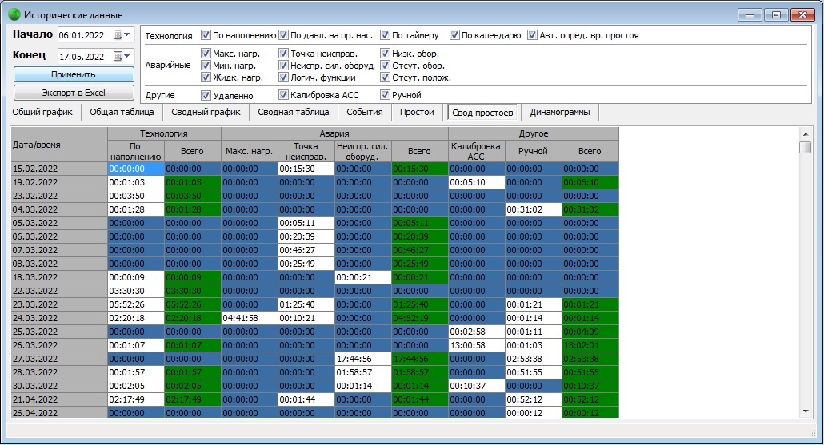Open calendar picker for Конец date
Viewport: 824px width, 445px height.
[x=118, y=56]
